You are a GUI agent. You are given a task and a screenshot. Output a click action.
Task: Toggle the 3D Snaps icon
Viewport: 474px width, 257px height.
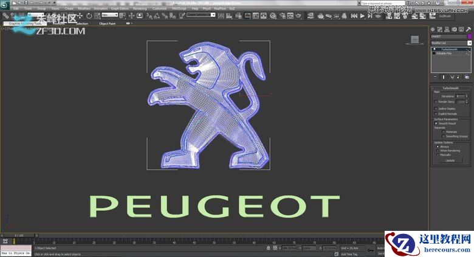149,16
